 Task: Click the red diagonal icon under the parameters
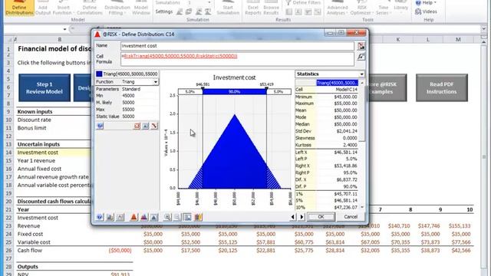click(154, 126)
